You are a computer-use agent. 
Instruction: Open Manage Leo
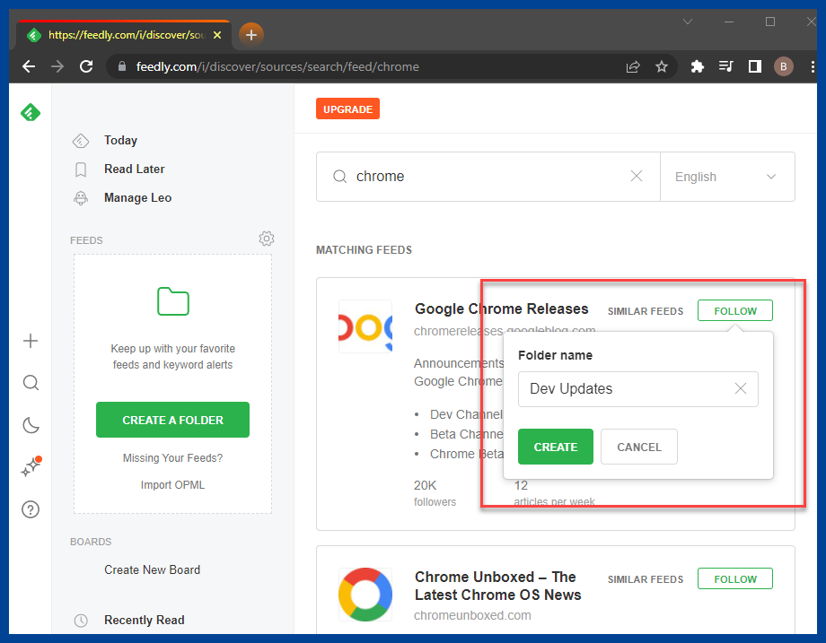click(x=138, y=198)
